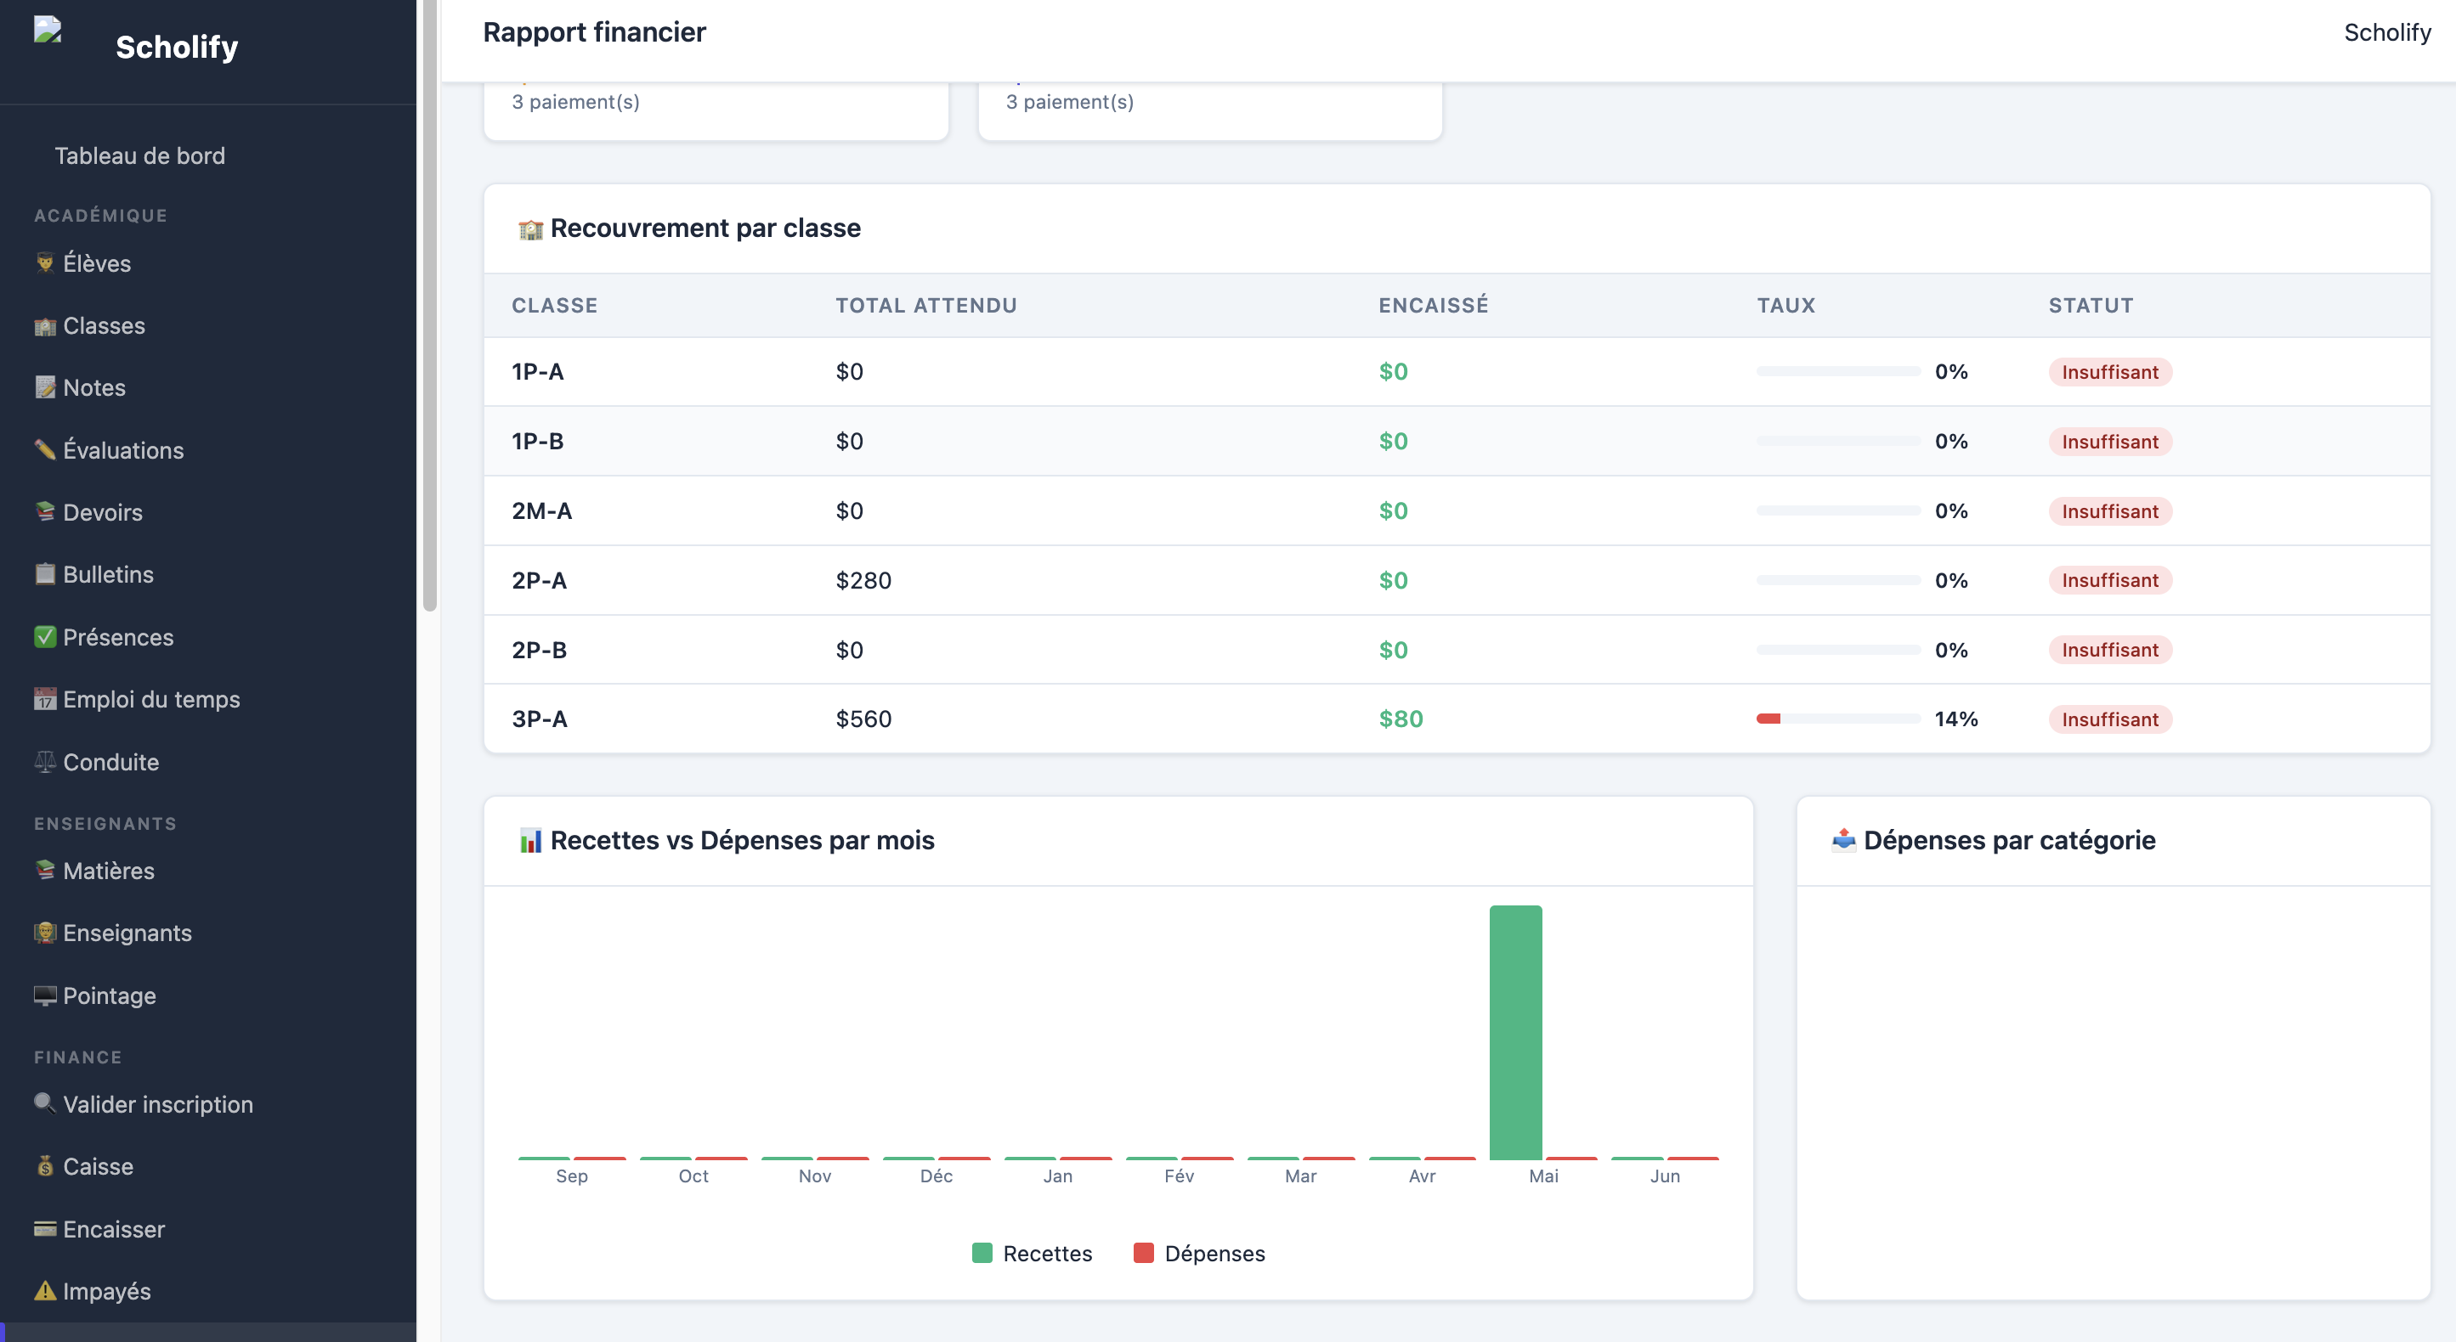Click the Évaluations pencil icon
The height and width of the screenshot is (1342, 2456).
45,450
